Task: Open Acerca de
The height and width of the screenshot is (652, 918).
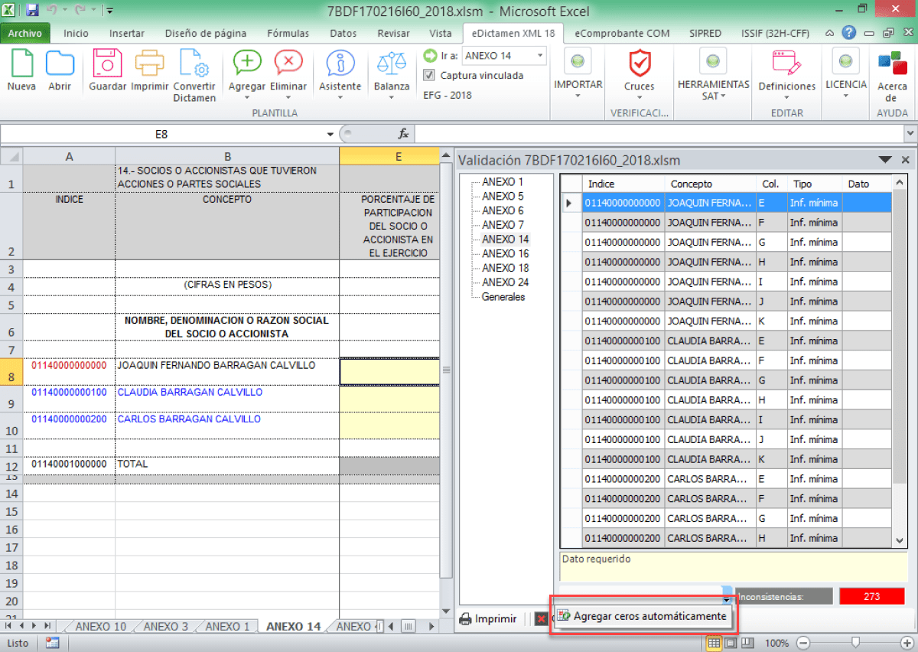Action: coord(891,76)
